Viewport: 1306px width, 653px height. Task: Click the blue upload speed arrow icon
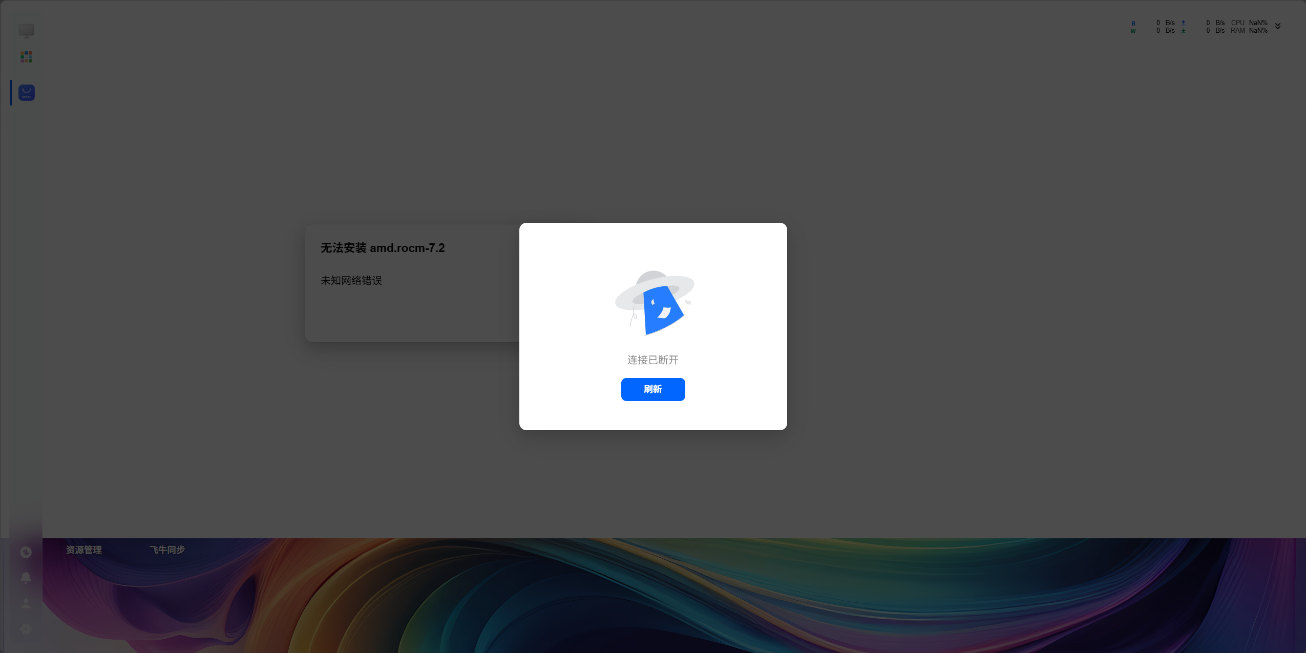[x=1184, y=23]
